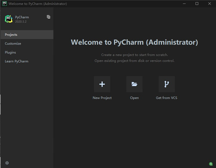Click the version number 2020.3.2
This screenshot has width=216, height=168.
21,22
